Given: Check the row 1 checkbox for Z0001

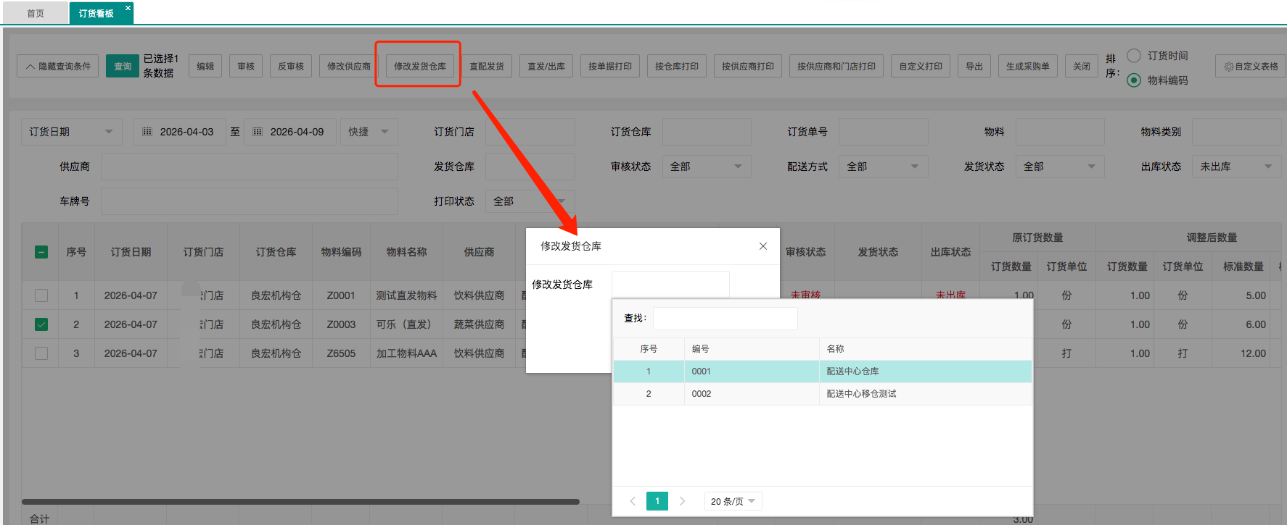Looking at the screenshot, I should [41, 295].
